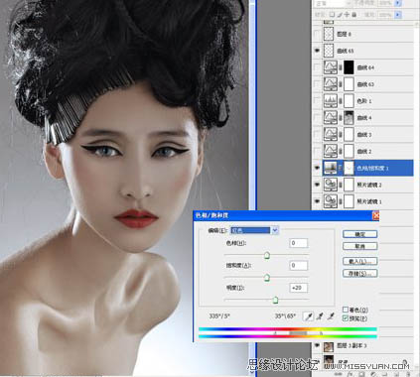This screenshot has width=420, height=377.
Task: Select the add-to-sample eyedropper
Action: [320, 316]
